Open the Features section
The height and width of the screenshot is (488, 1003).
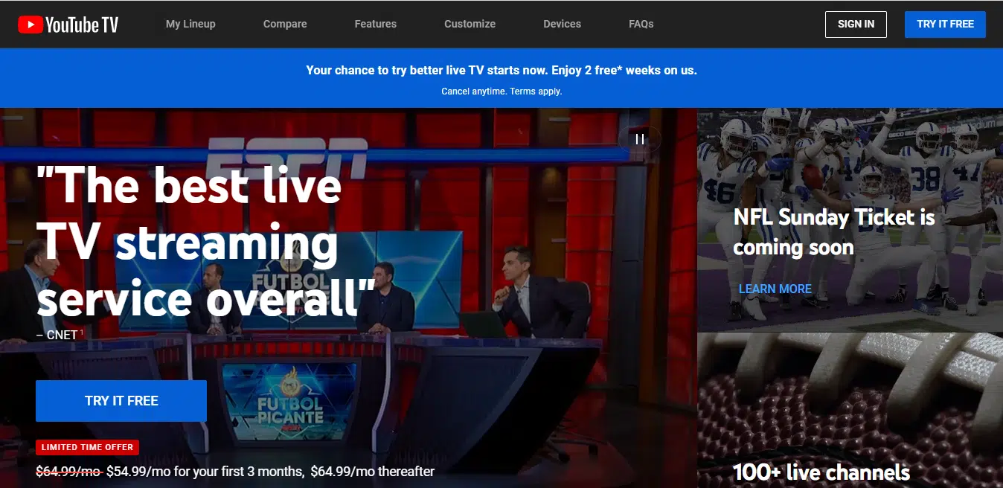pos(375,24)
